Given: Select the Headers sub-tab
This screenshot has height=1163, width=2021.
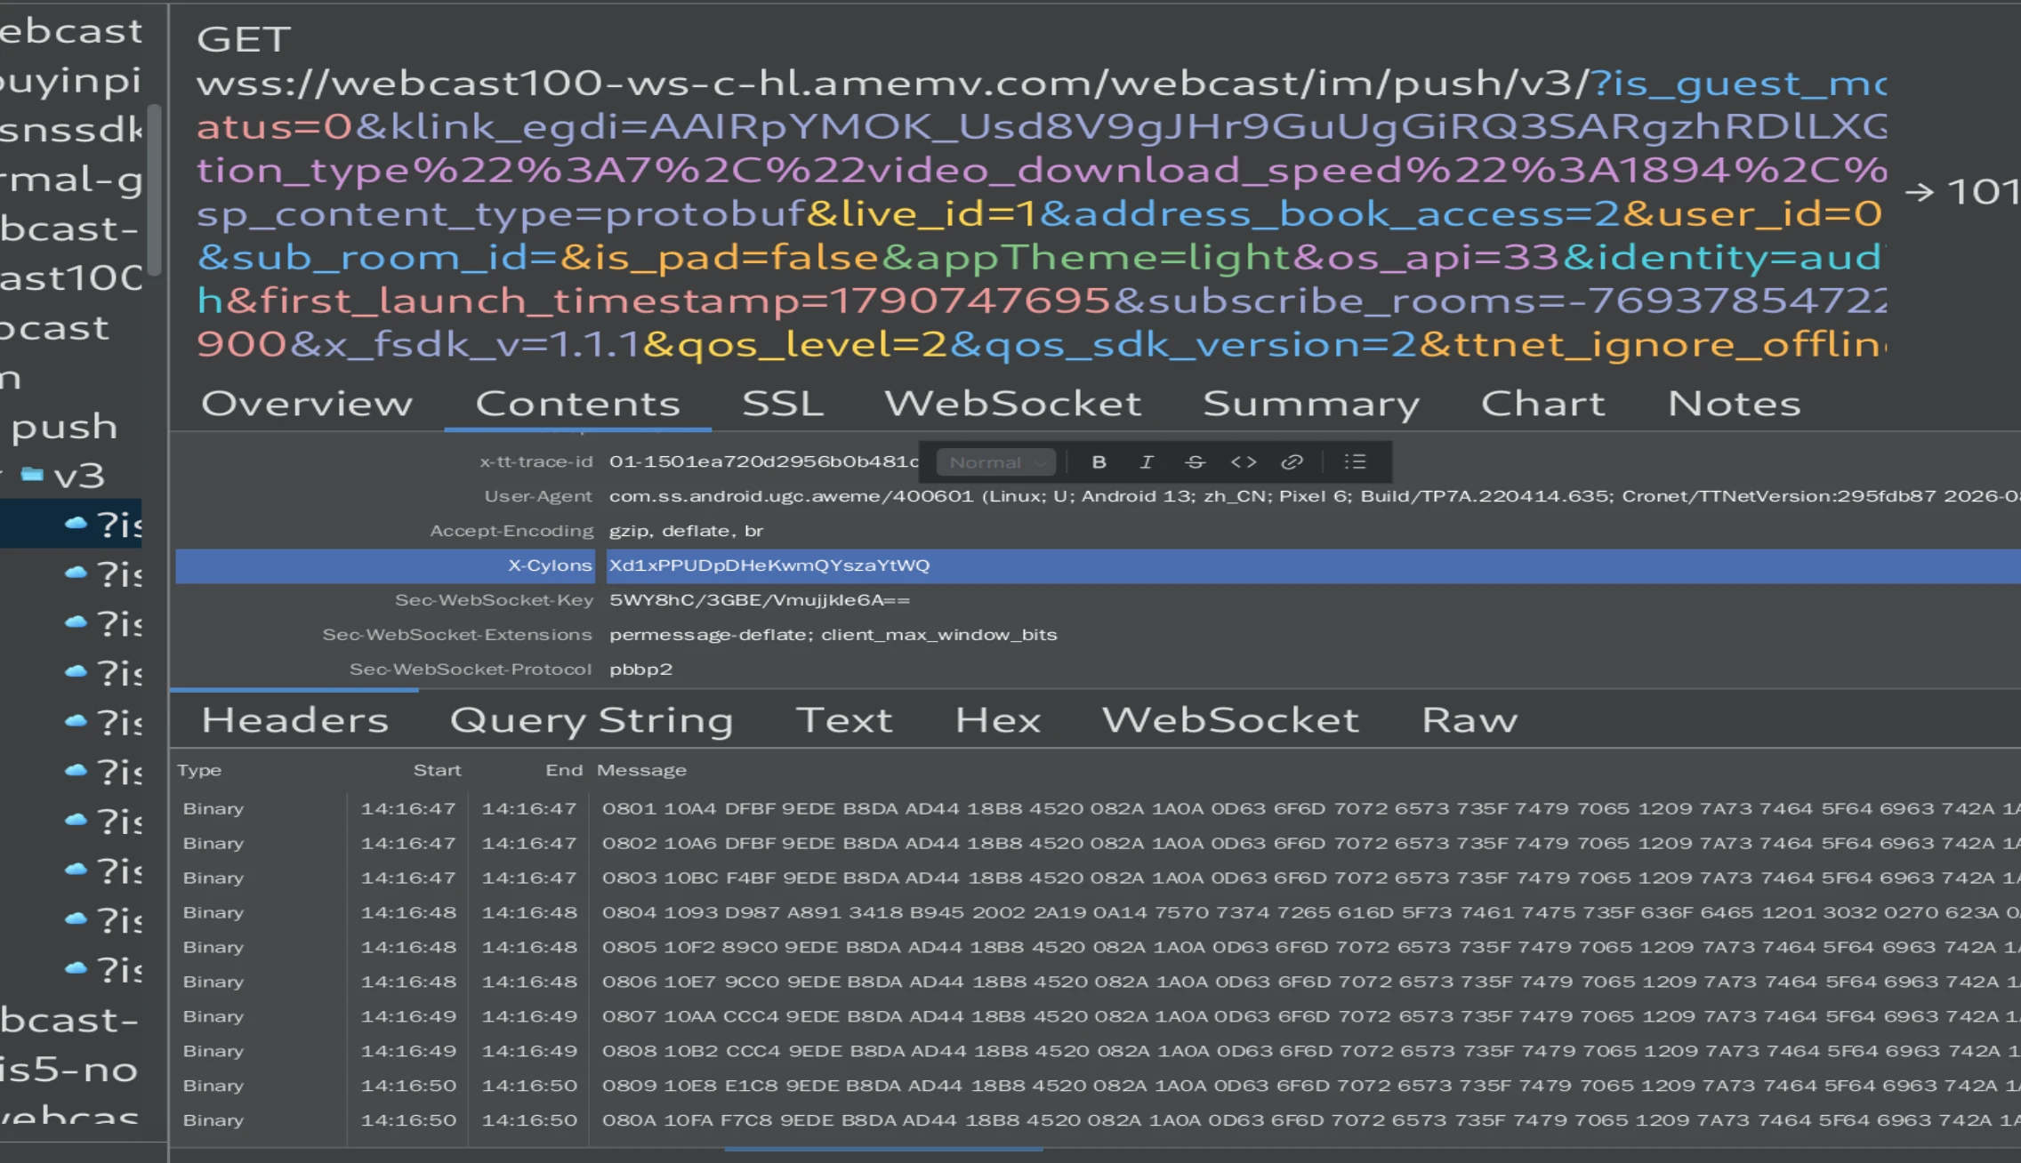Looking at the screenshot, I should pyautogui.click(x=295, y=720).
